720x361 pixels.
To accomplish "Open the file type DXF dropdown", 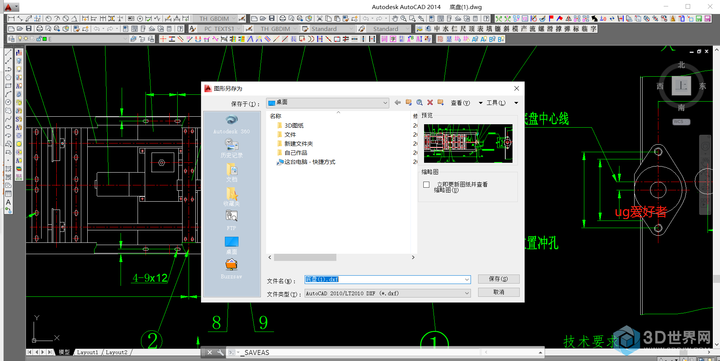I will point(388,293).
